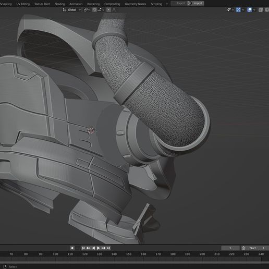Jump to the timeline end frame
Image resolution: width=269 pixels, height=269 pixels.
pyautogui.click(x=108, y=248)
